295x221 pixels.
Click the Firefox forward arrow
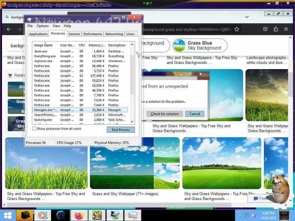point(19,29)
